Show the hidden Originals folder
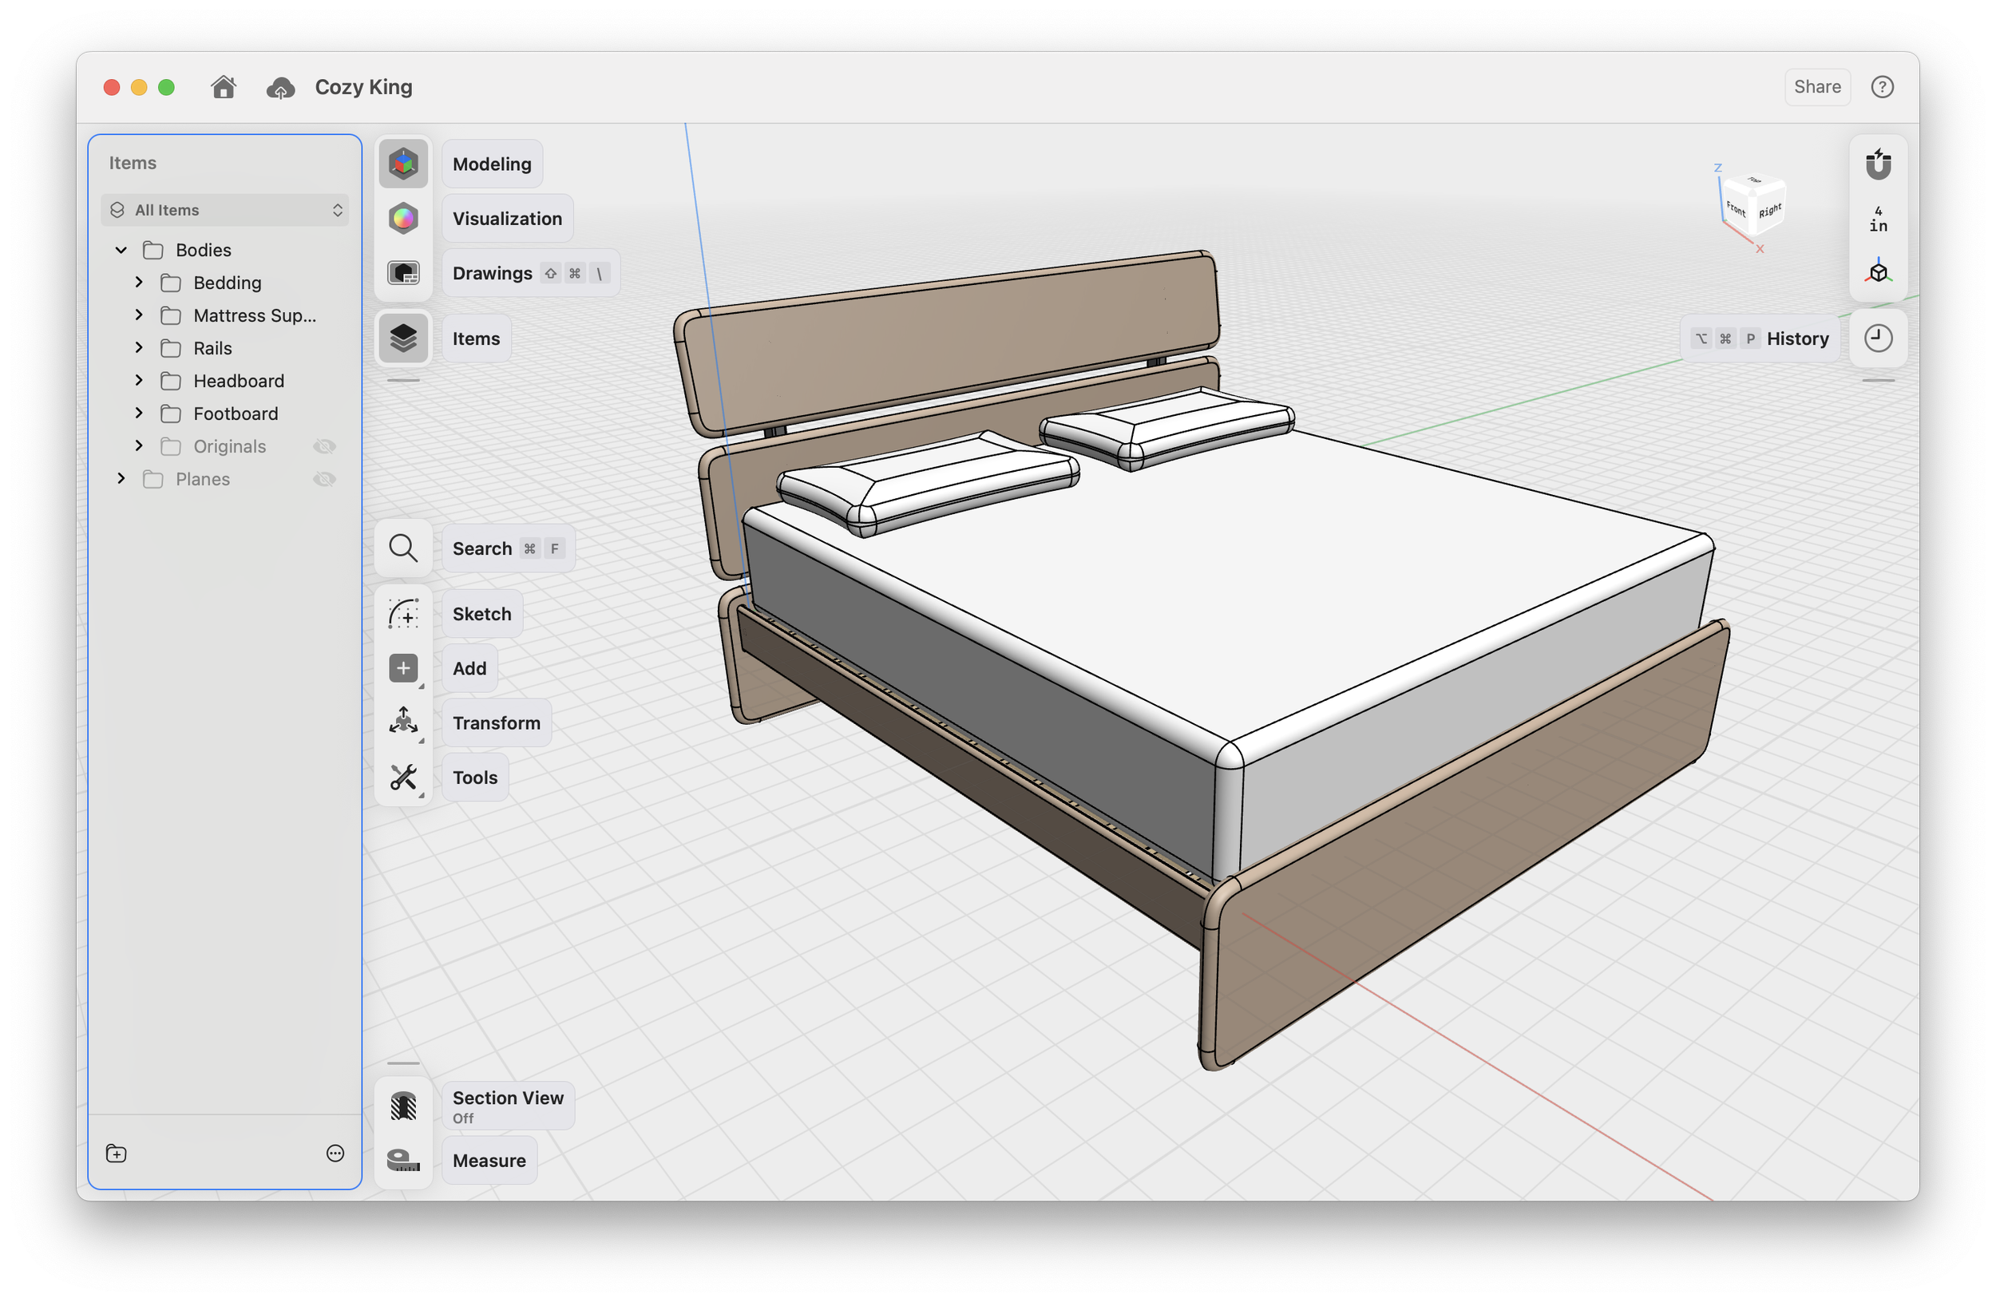This screenshot has height=1302, width=1996. (325, 447)
